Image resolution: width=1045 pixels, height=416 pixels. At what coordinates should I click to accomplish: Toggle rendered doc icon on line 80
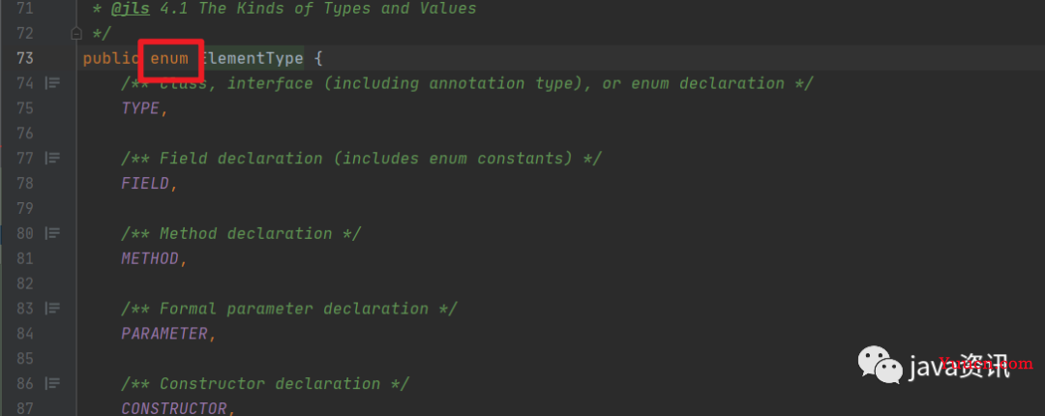coord(52,233)
